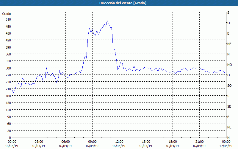This screenshot has height=149, width=238.
Task: Pick the 420 degree axis label
Action: 8,40
